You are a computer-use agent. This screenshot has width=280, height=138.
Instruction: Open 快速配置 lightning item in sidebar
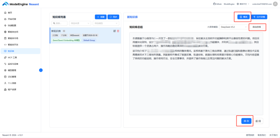[20, 26]
